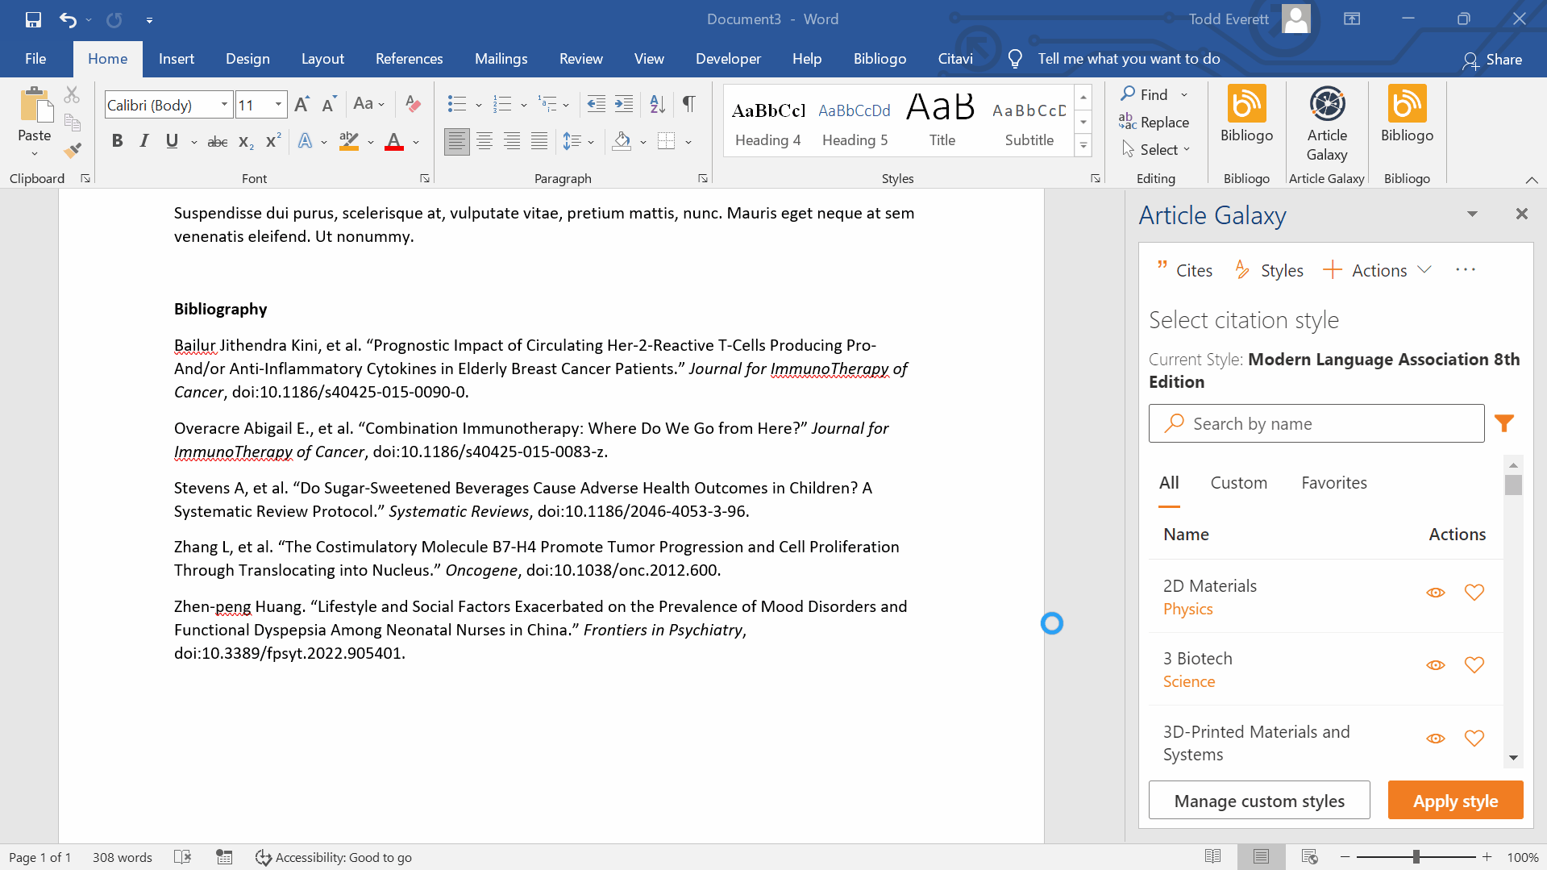The width and height of the screenshot is (1547, 870).
Task: Toggle Italic formatting
Action: coord(144,142)
